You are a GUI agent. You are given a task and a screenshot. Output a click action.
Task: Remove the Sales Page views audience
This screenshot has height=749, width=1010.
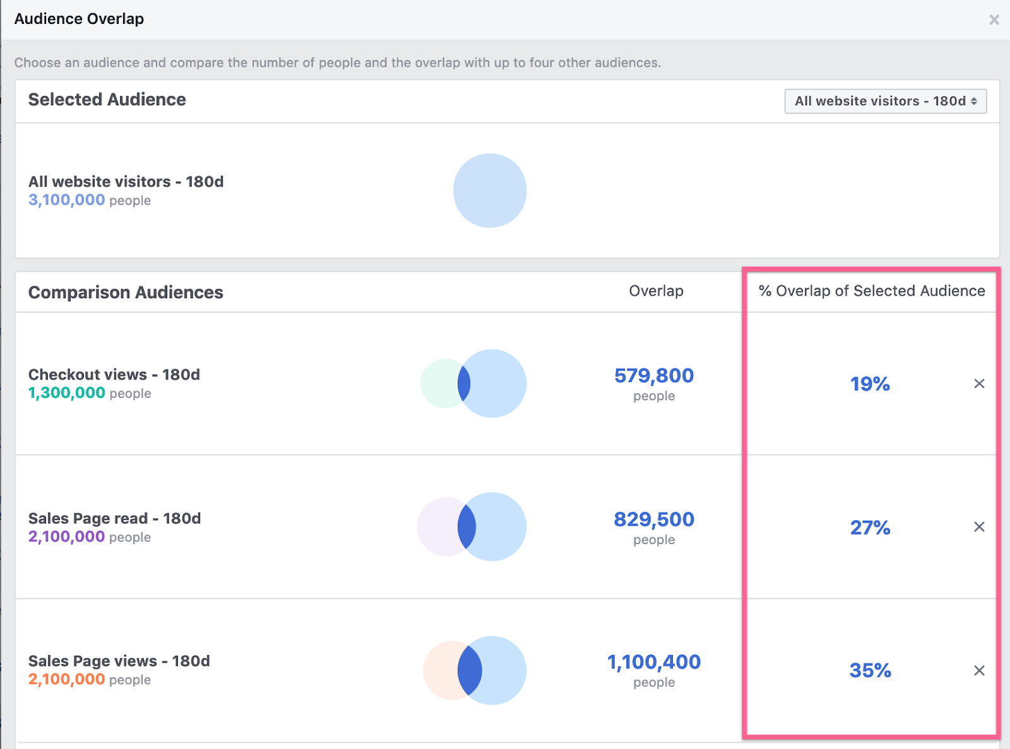(979, 670)
